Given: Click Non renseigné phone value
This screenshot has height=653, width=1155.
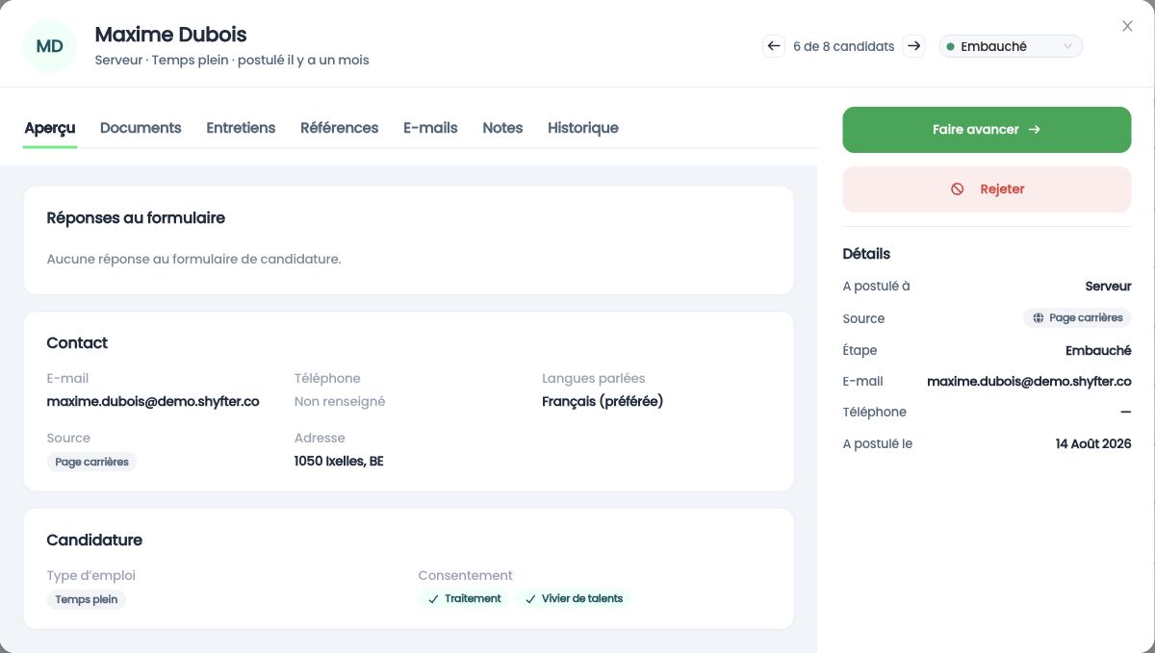Looking at the screenshot, I should (x=340, y=402).
